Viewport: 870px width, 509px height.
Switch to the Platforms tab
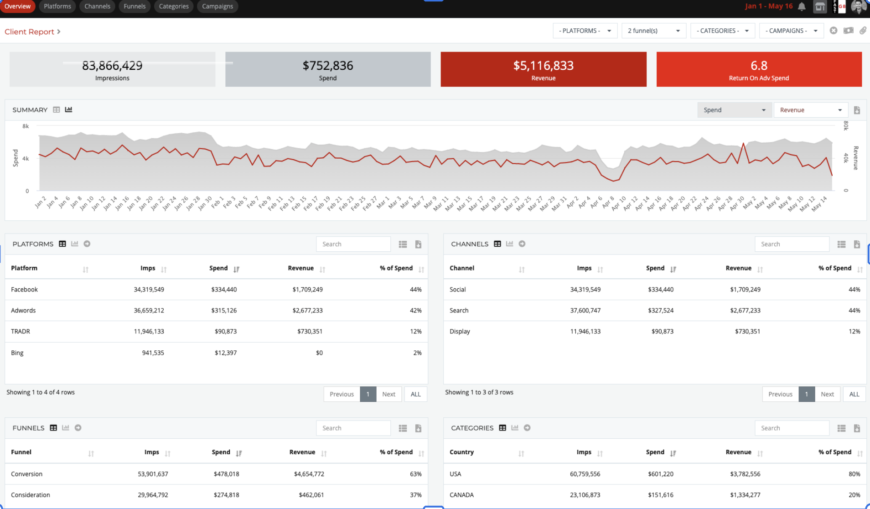point(57,6)
